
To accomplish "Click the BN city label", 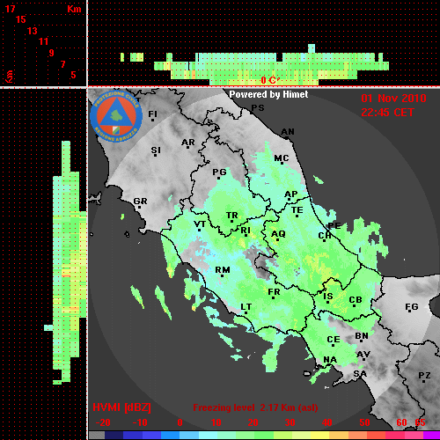I will (362, 336).
